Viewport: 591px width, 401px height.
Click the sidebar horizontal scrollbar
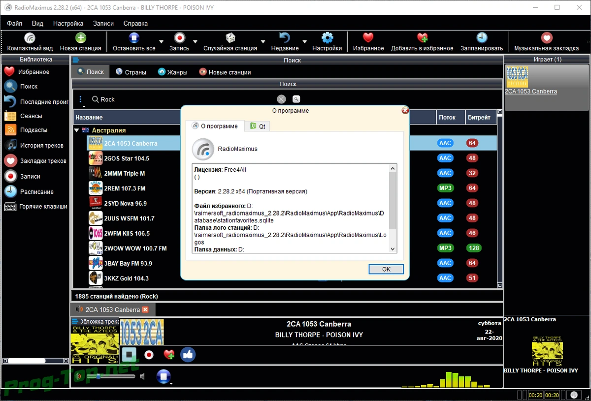point(34,361)
